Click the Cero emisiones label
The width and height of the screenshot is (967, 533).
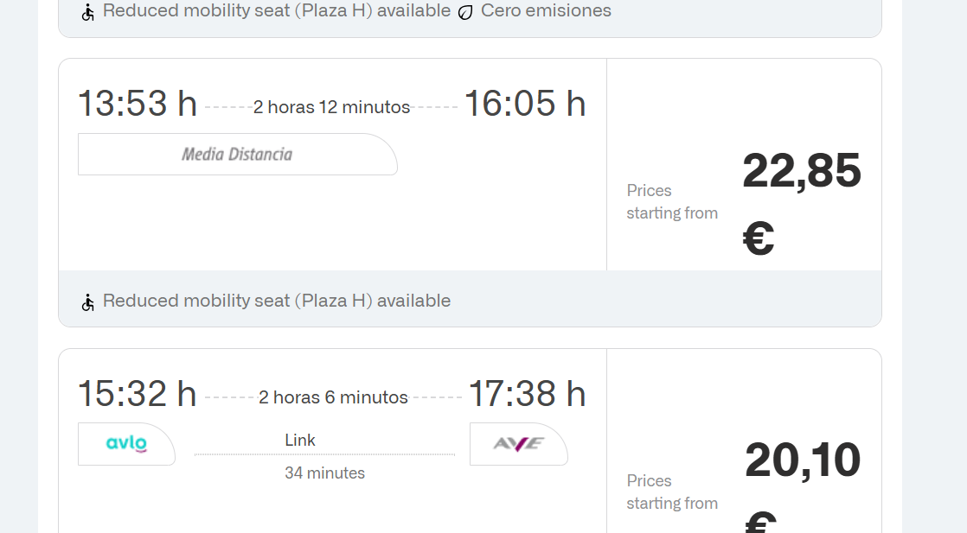pos(546,11)
